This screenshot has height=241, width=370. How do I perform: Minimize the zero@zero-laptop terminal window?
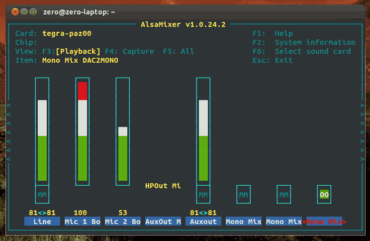(x=24, y=11)
